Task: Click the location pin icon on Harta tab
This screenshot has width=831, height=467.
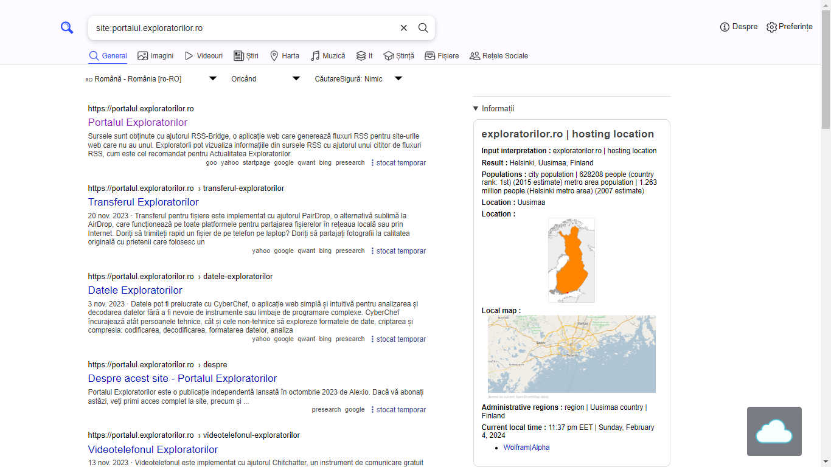Action: click(x=275, y=55)
